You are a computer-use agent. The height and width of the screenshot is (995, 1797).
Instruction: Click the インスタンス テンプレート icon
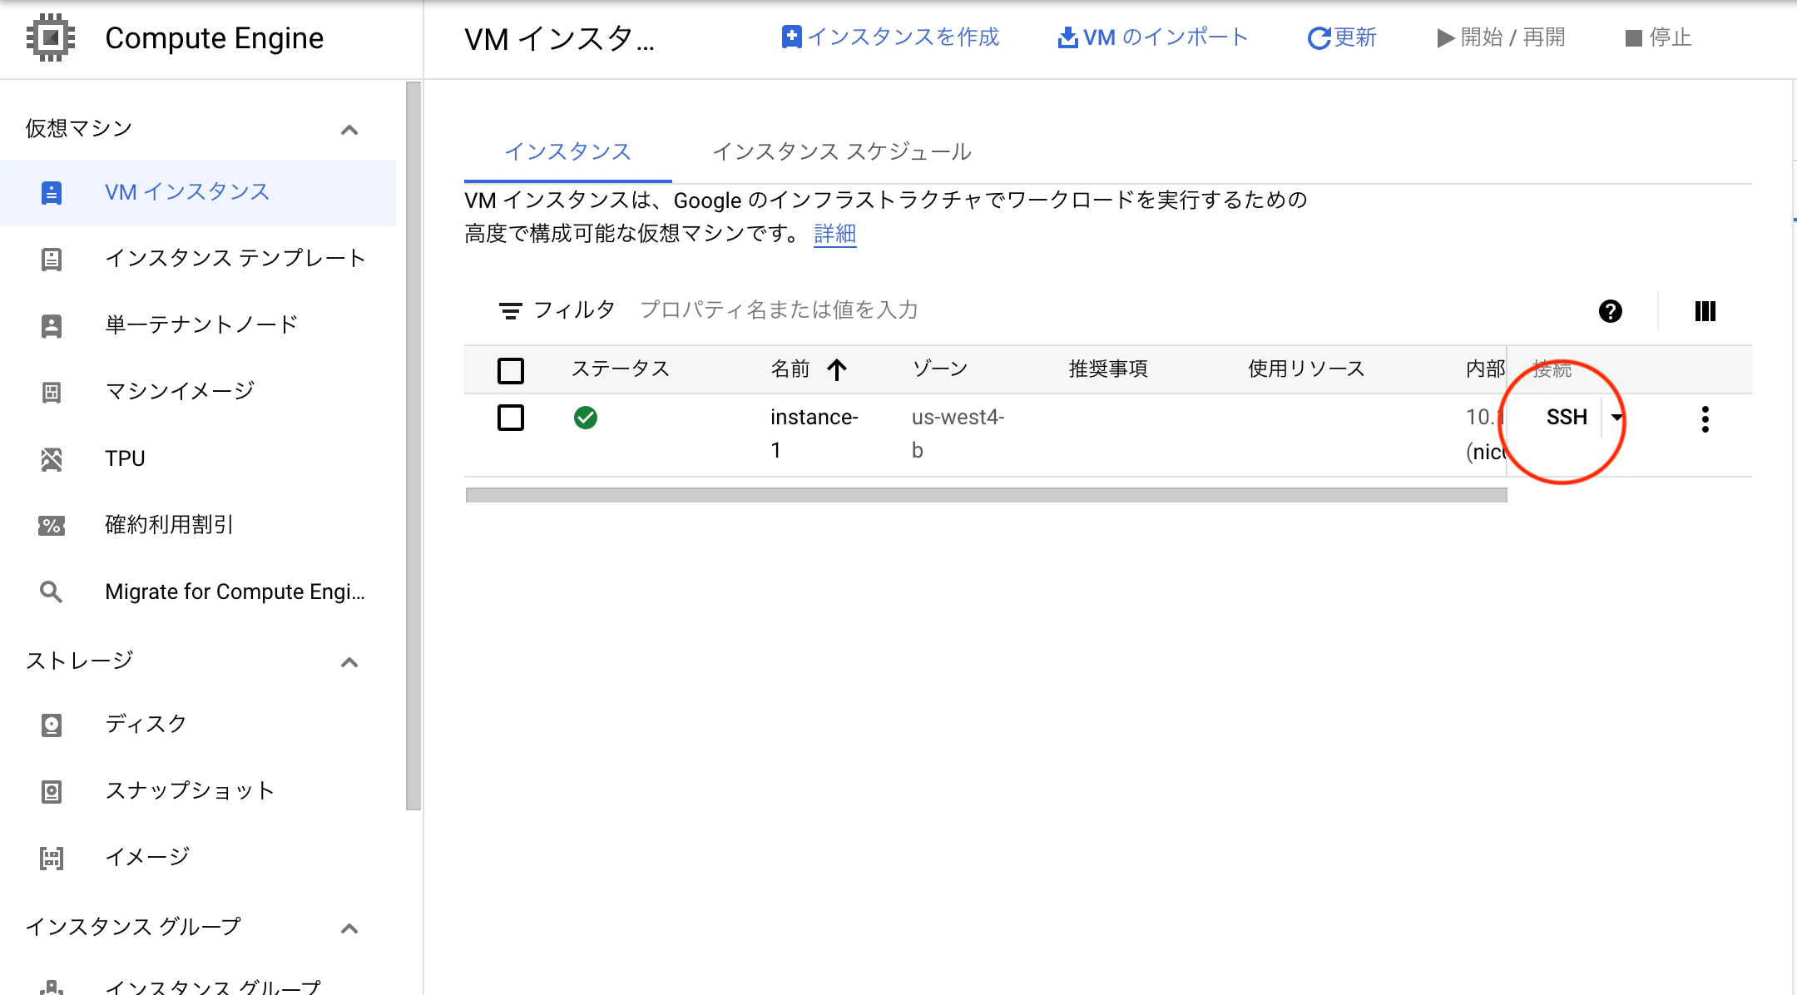[52, 260]
